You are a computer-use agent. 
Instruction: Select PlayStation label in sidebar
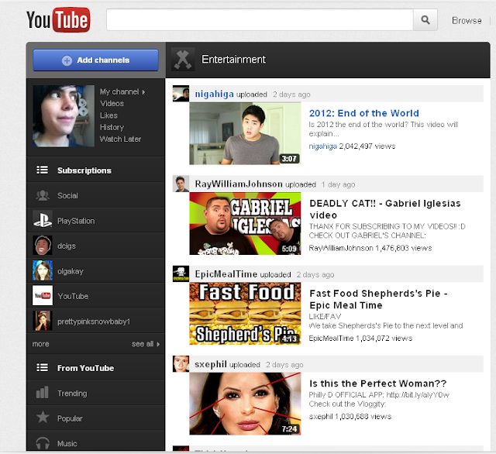[76, 221]
